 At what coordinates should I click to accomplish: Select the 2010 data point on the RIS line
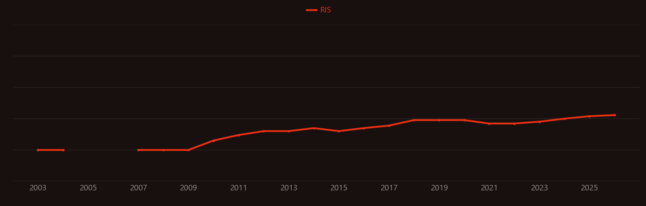214,140
